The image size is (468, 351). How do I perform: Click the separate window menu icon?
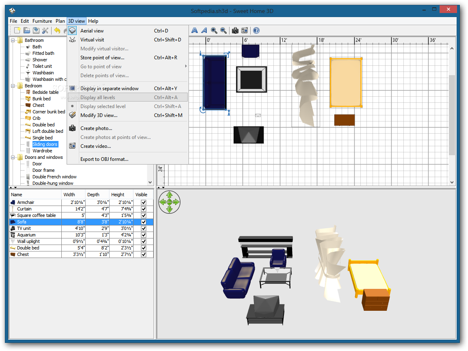73,88
